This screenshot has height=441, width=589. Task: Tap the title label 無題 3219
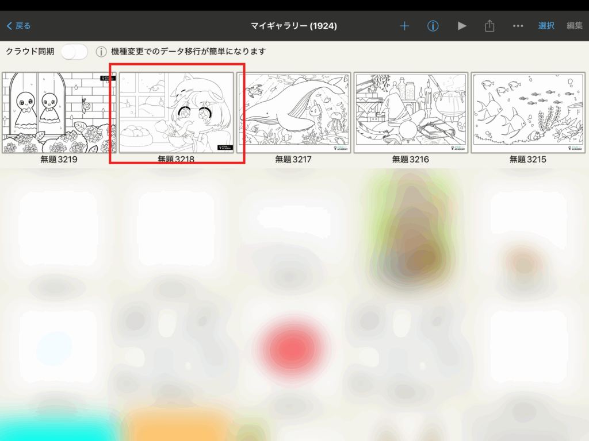(x=59, y=160)
